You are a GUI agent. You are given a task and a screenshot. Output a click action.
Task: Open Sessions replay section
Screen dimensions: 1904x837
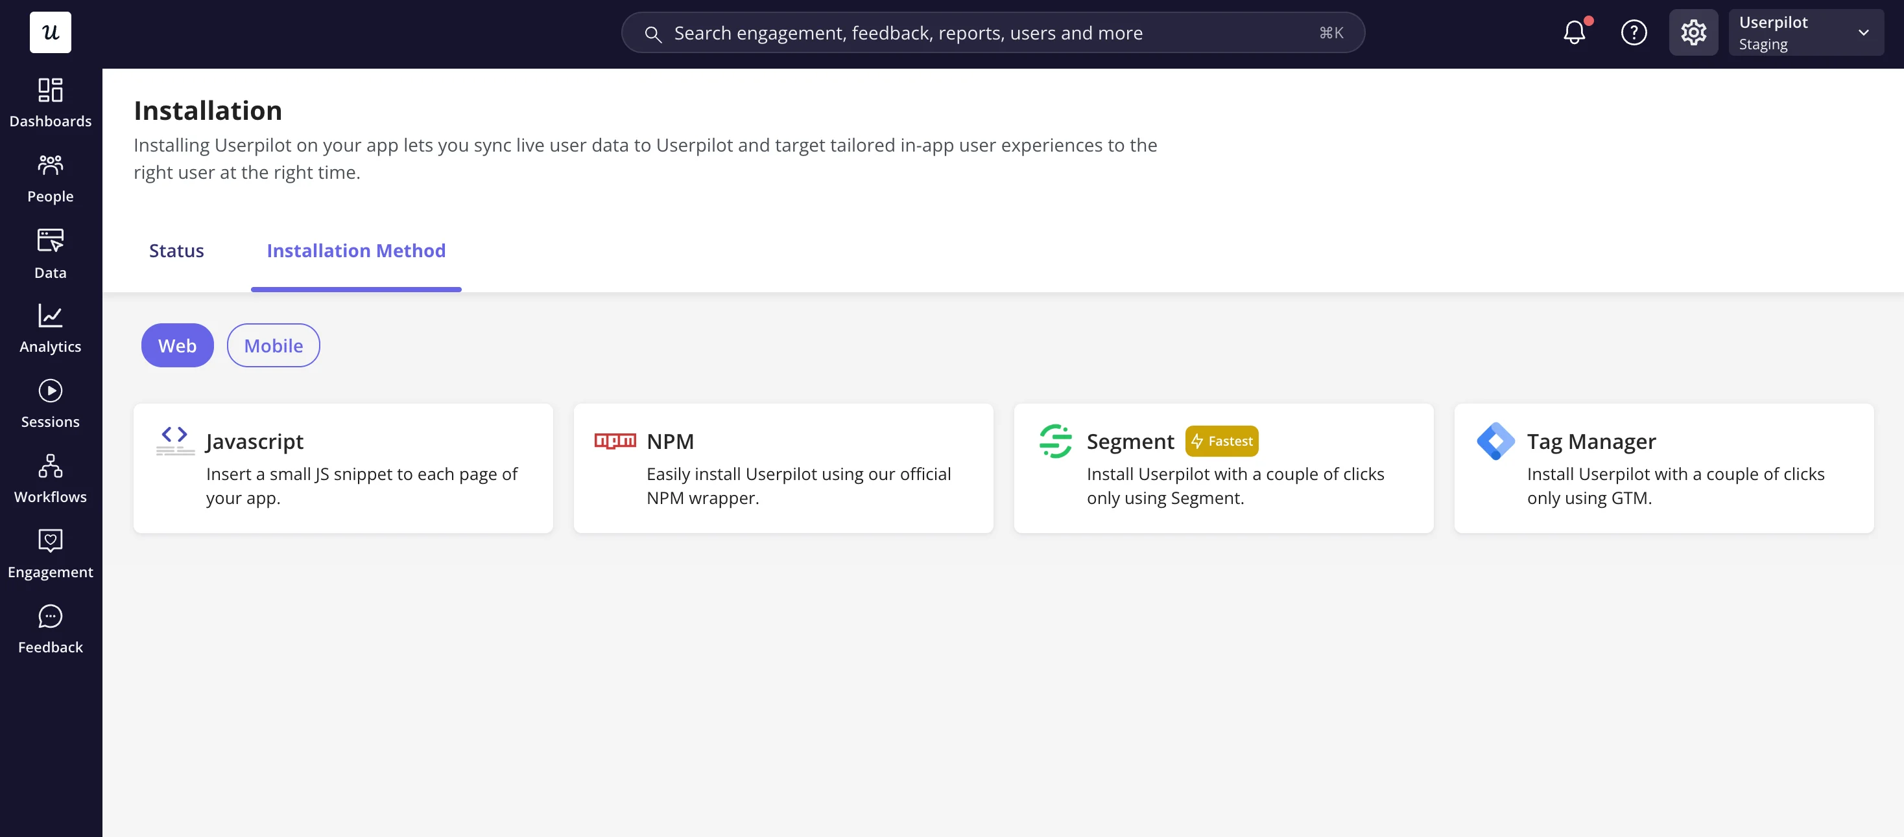(x=51, y=404)
